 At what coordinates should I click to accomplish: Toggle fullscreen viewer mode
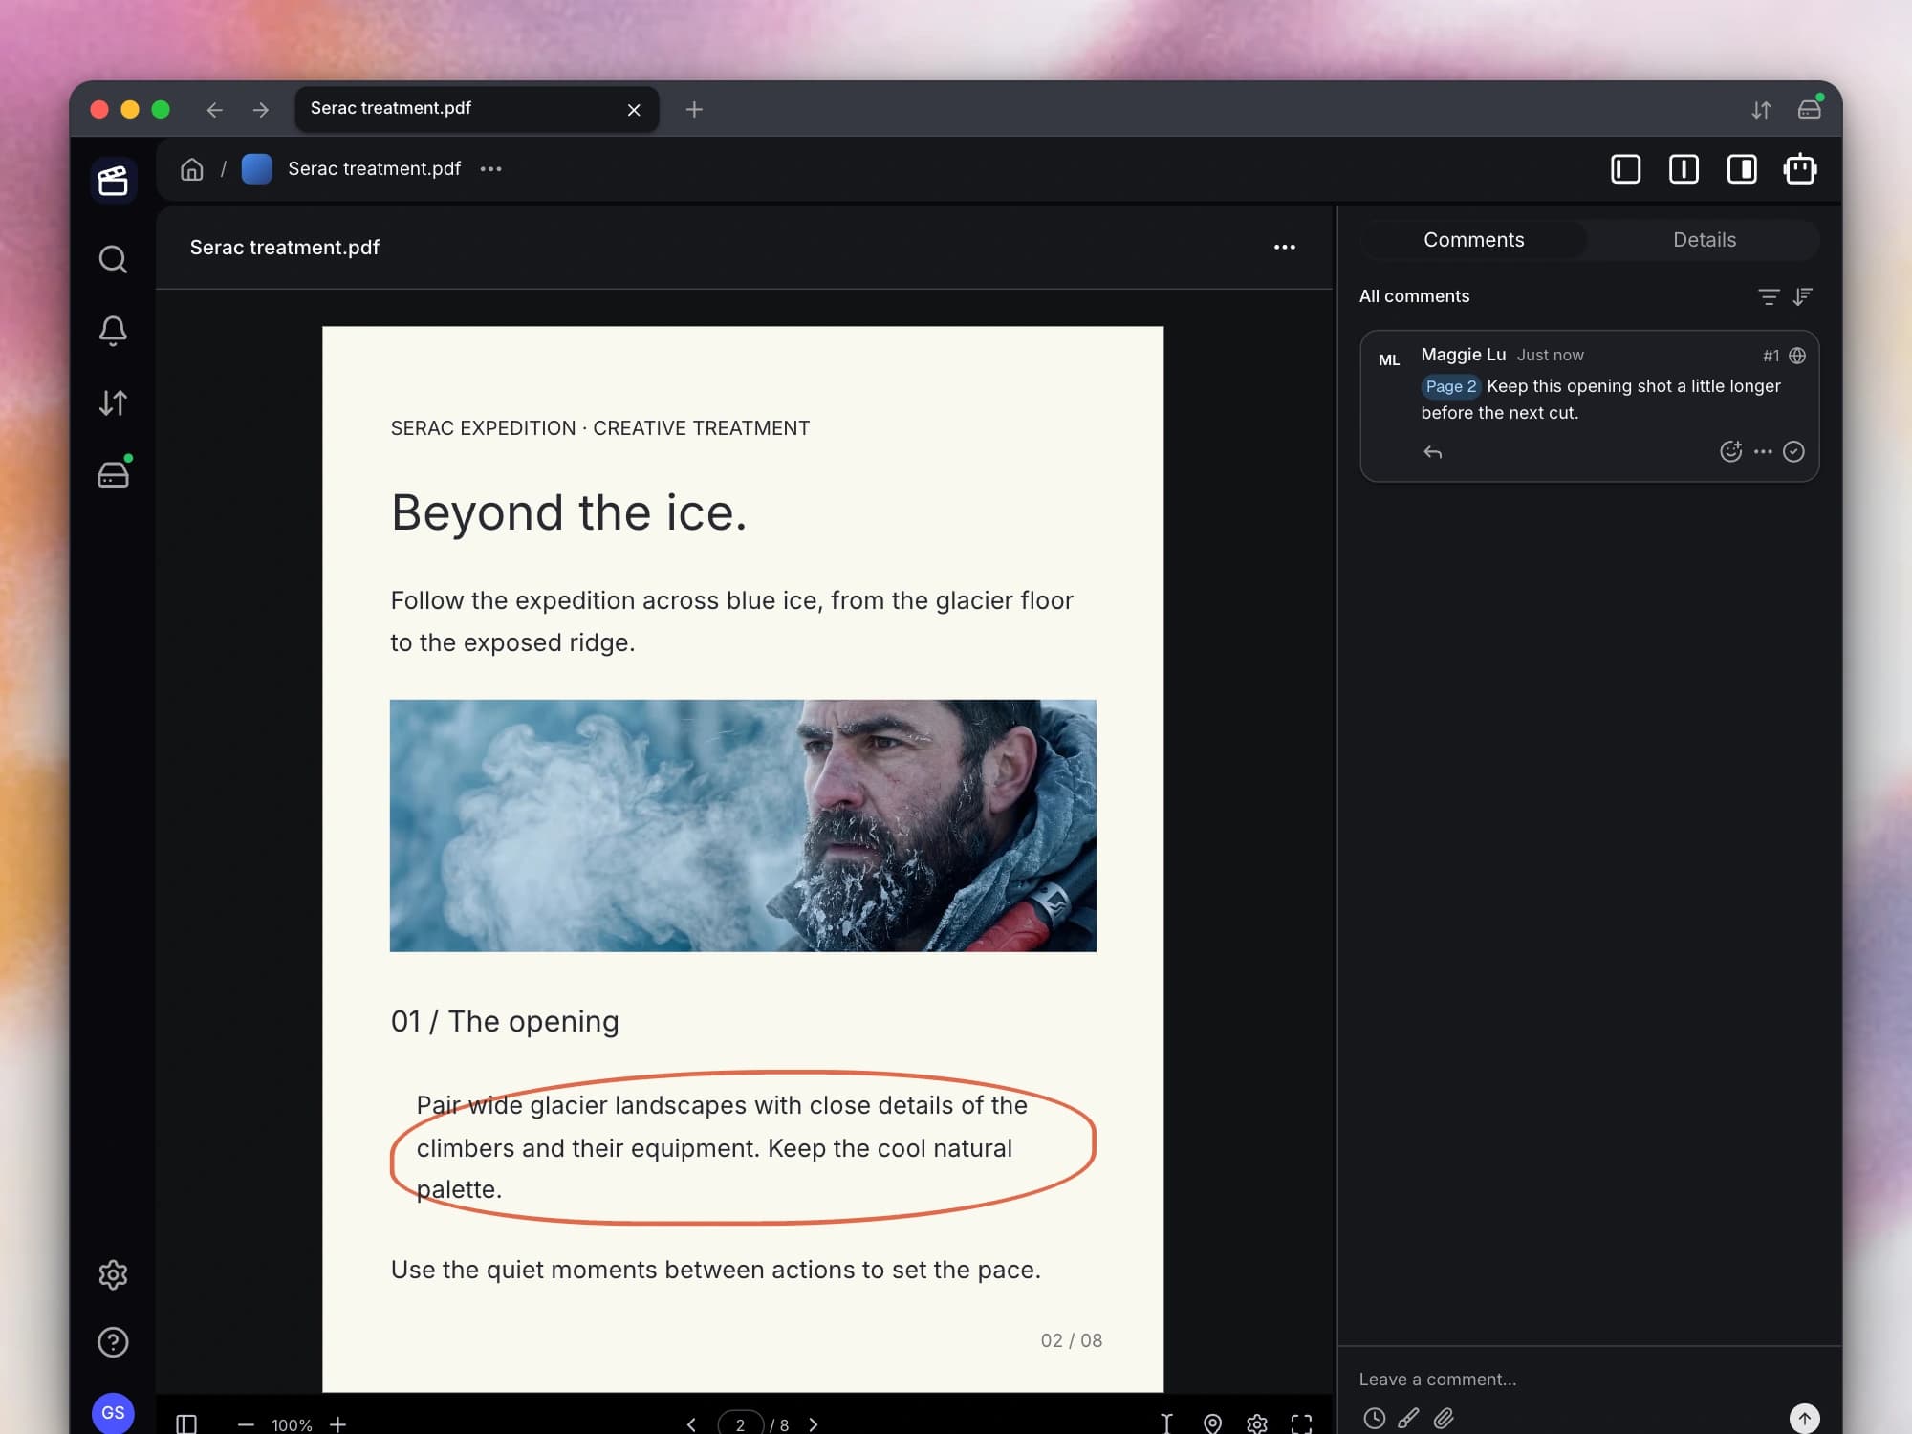coord(1301,1424)
